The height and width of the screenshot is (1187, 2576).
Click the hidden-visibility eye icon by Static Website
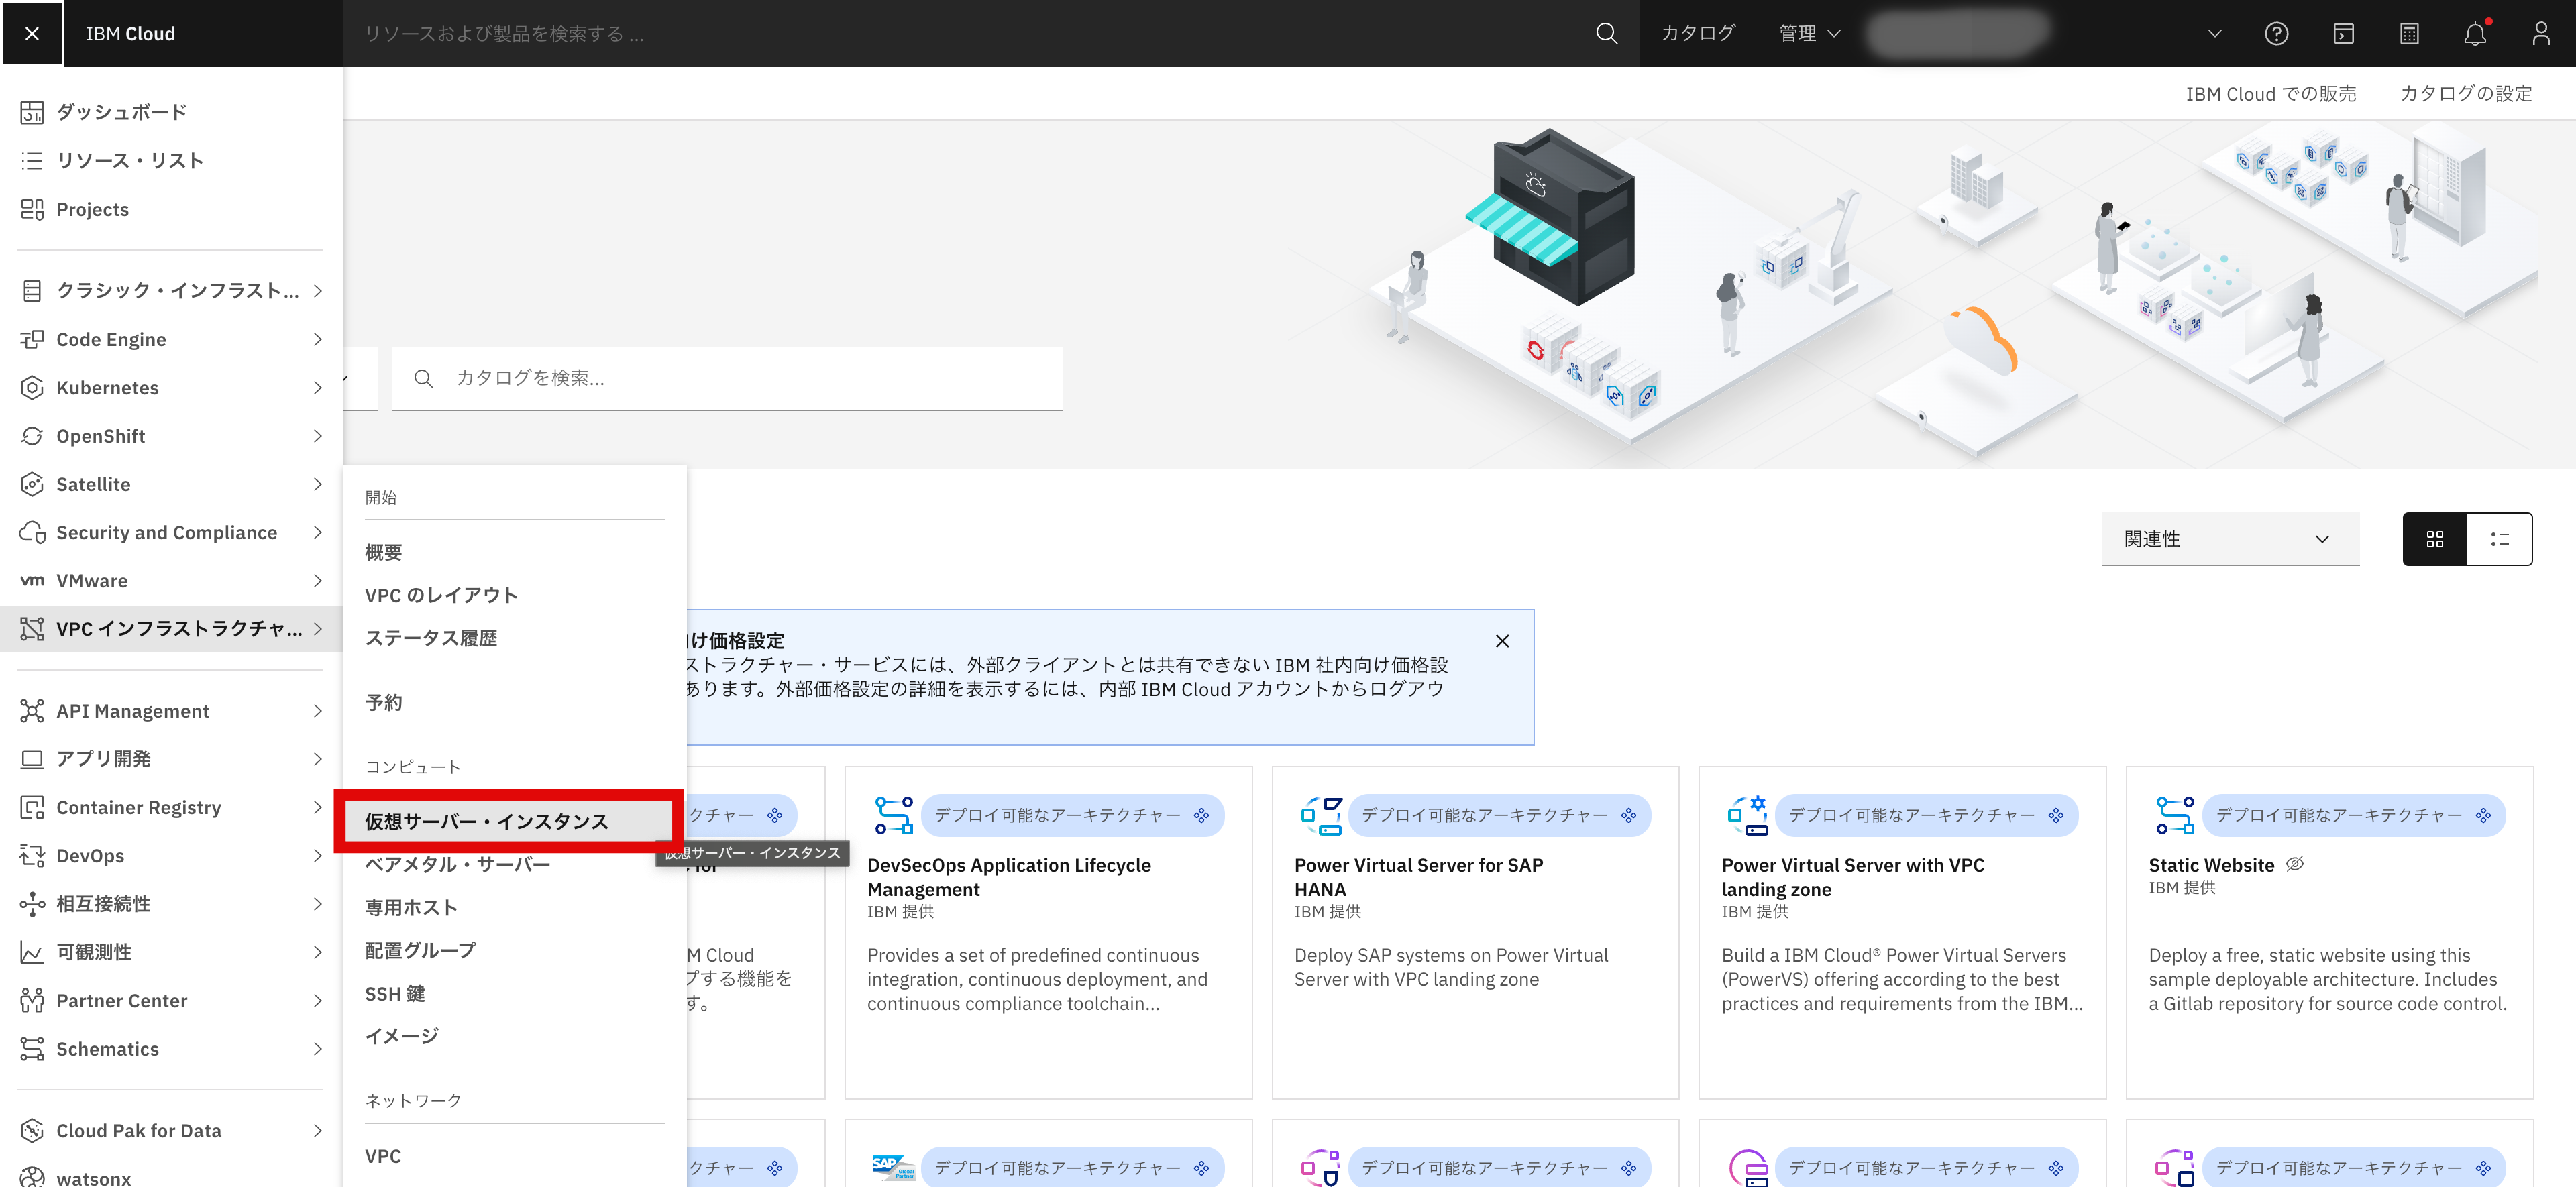tap(2295, 864)
